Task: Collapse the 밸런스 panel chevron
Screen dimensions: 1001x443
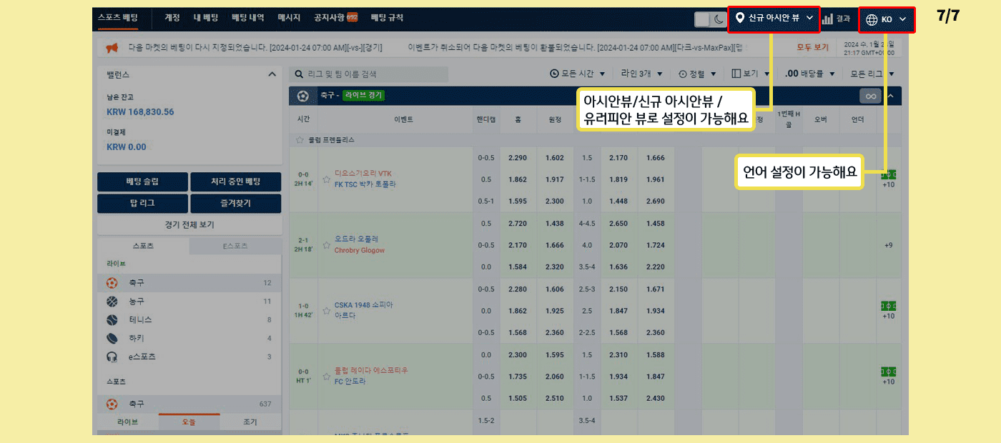Action: click(272, 74)
